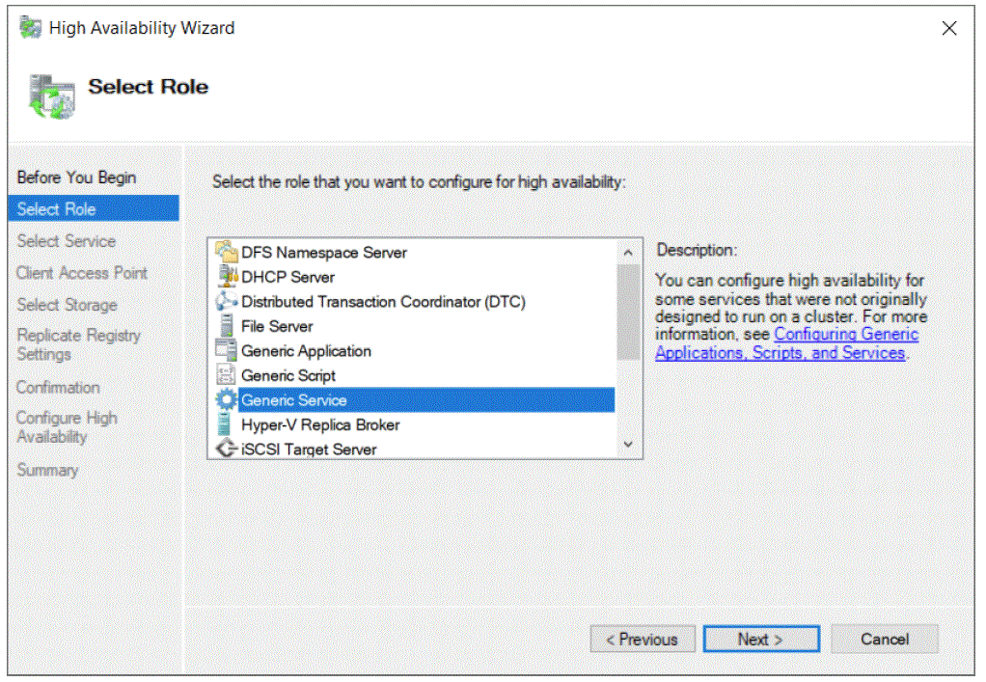Open the Configuring Generic Applications link
This screenshot has width=986, height=682.
[846, 334]
